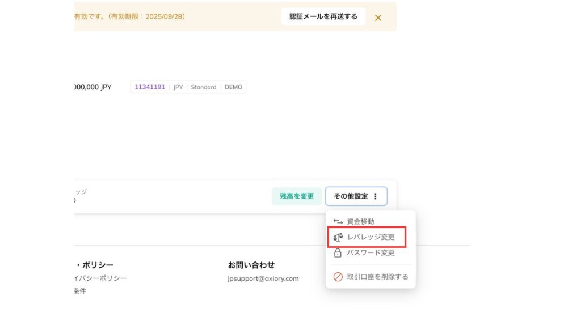Click the Standard account type label

(205, 87)
